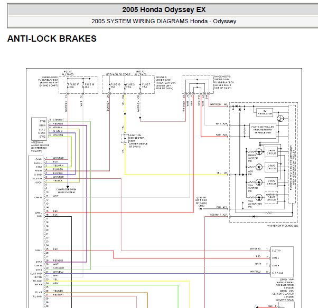This screenshot has width=318, height=308.
Task: Click pin 37 'RED/WHT' wire label
Action: click(x=59, y=295)
